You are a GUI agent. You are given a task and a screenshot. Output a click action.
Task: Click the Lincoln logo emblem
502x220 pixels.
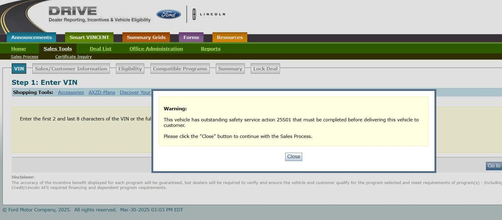click(194, 14)
